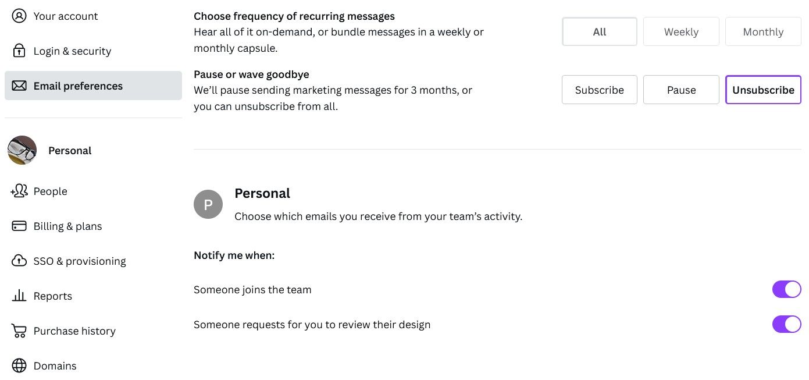Screen dimensions: 809x380
Task: Click the Email preferences envelope icon
Action: (x=19, y=86)
